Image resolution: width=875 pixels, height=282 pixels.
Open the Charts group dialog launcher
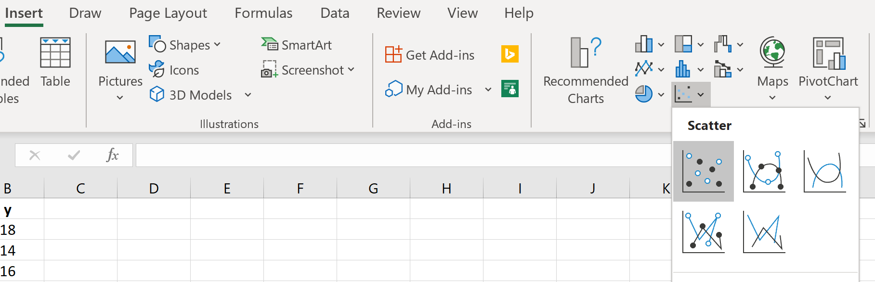tap(862, 124)
